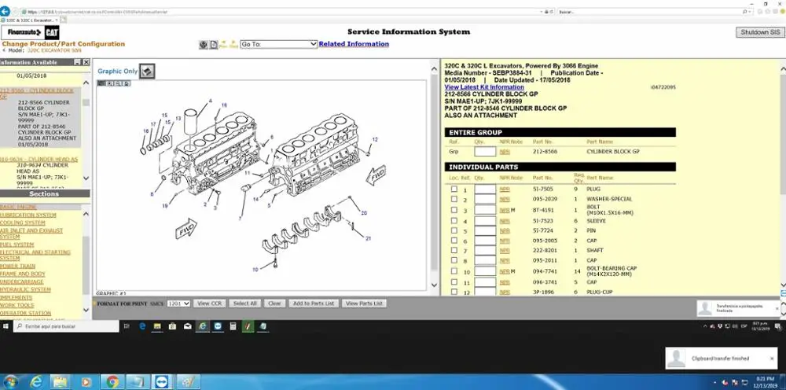The height and width of the screenshot is (390, 786).
Task: Open COOLING SYSTEM section
Action: pos(23,223)
